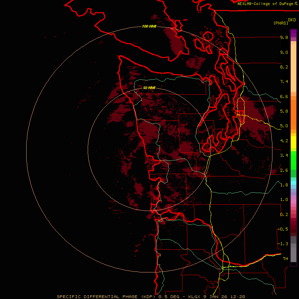
Task: Click the SPECIFIC DIFFERENTIAL PHASE (KDP) title text
Action: (105, 297)
